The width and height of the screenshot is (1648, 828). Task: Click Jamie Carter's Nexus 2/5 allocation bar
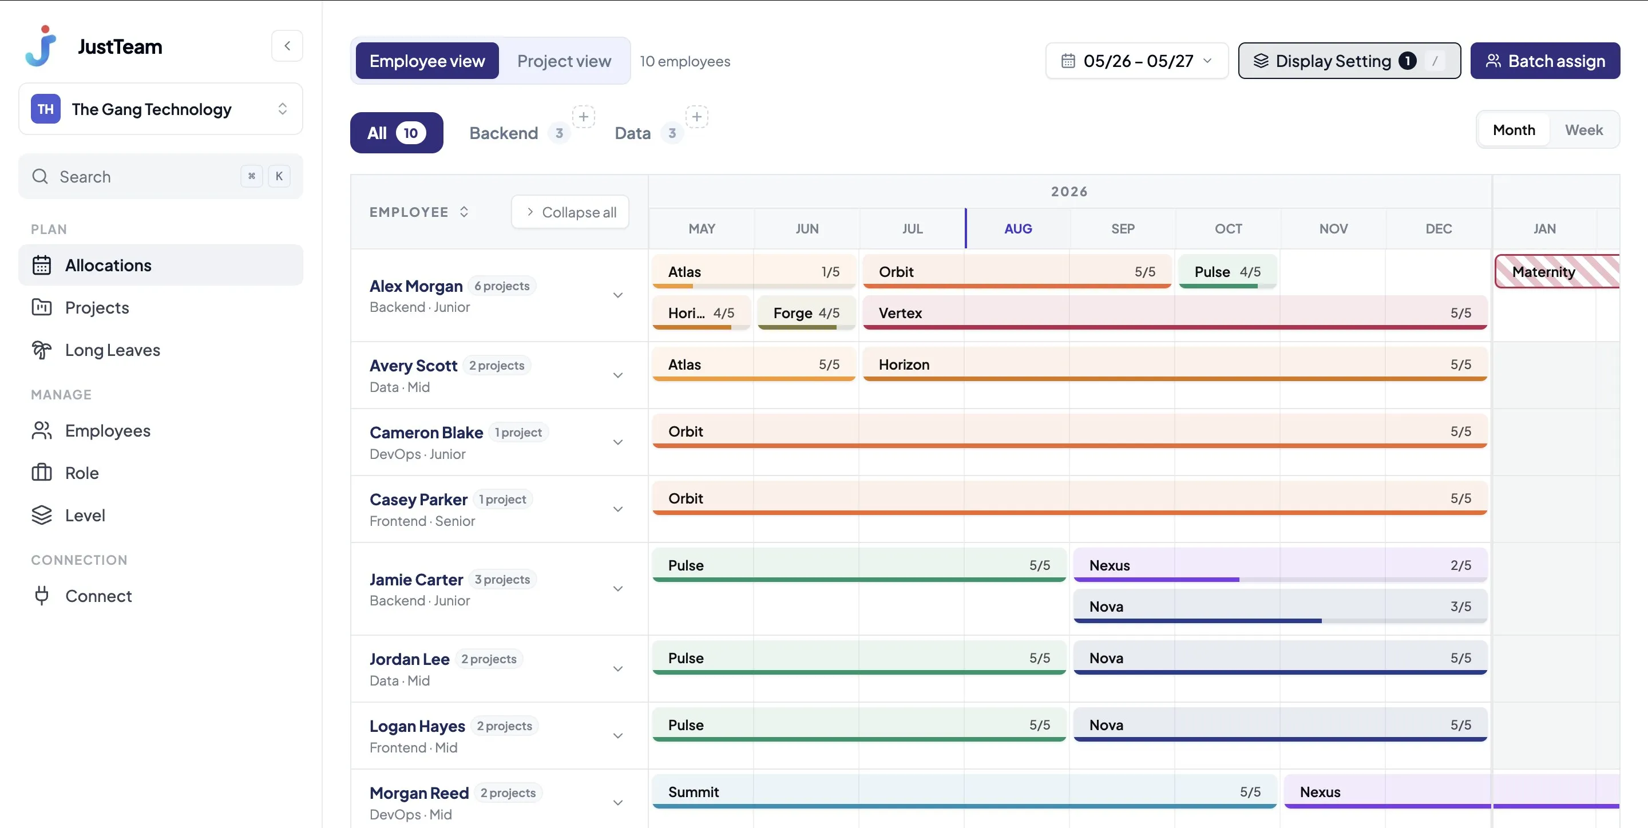coord(1280,565)
